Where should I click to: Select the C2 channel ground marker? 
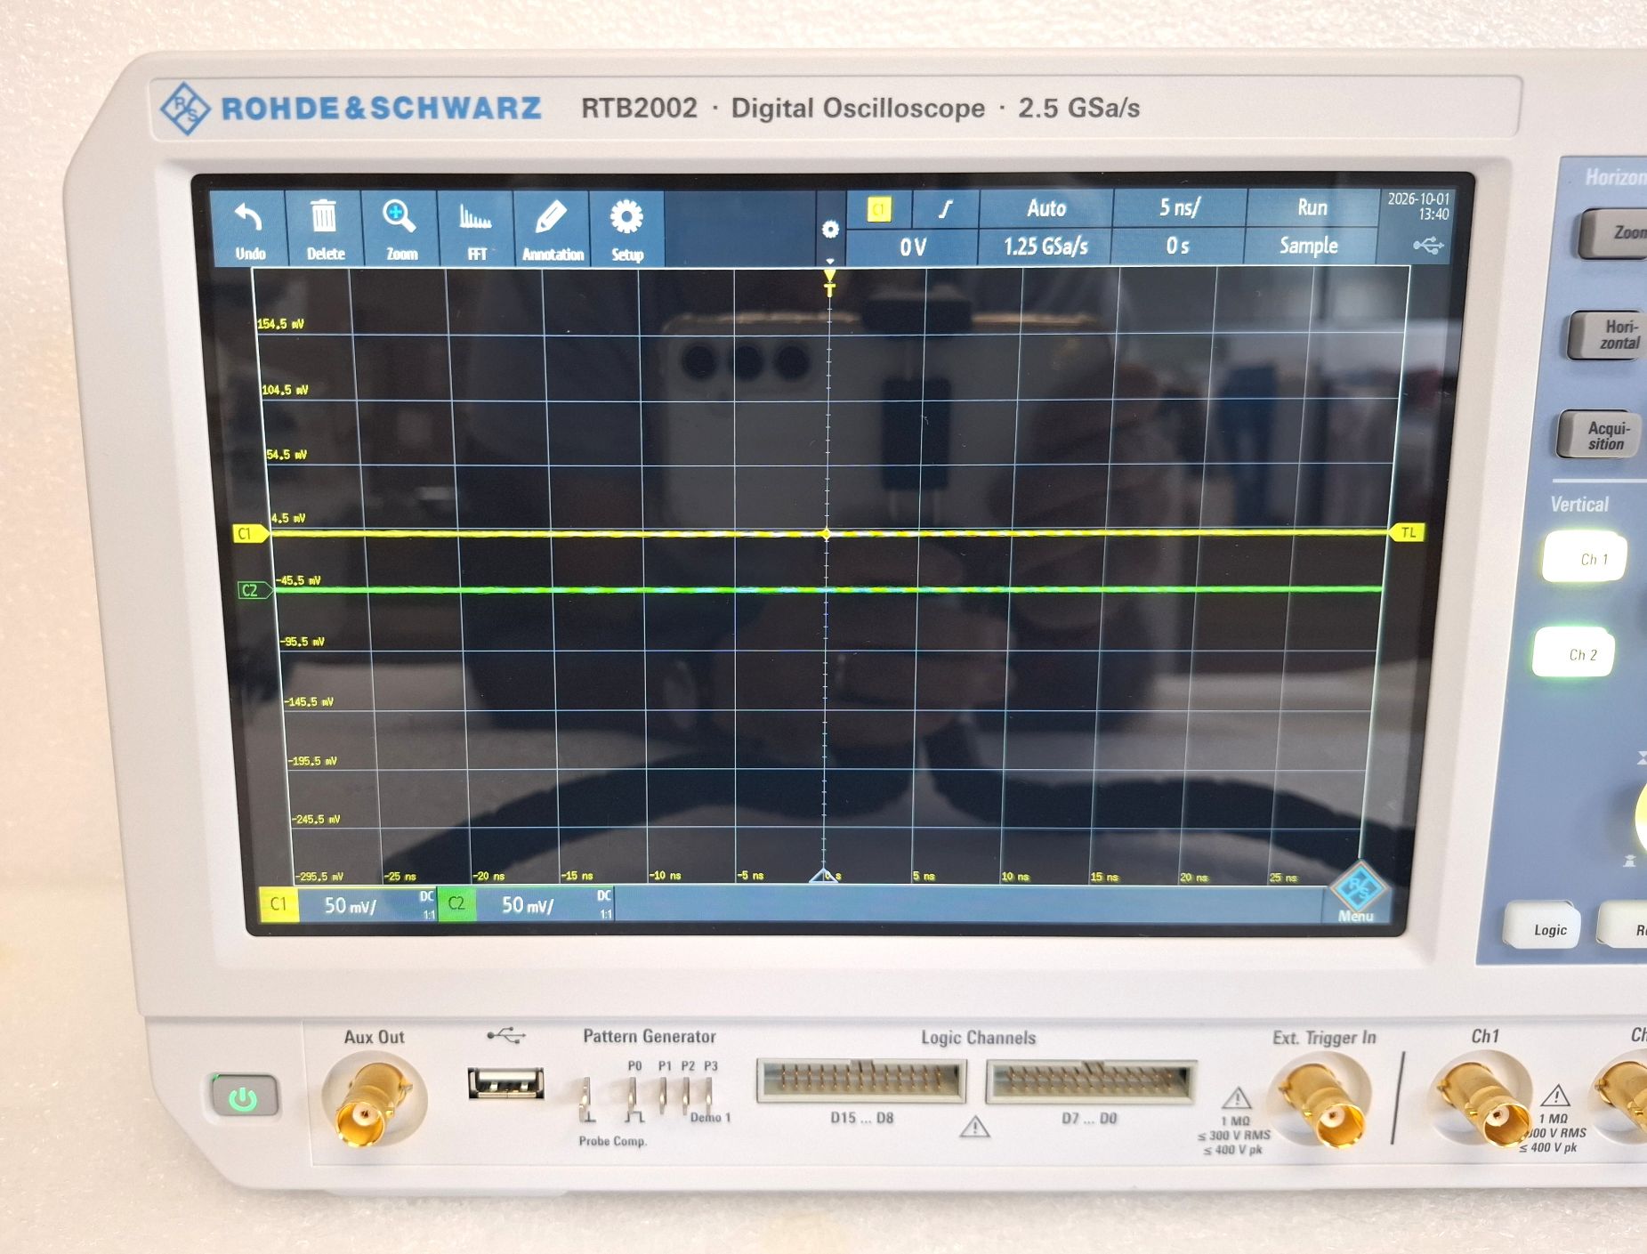pyautogui.click(x=253, y=590)
